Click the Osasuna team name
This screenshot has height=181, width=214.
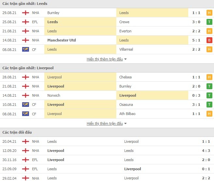point(126,105)
